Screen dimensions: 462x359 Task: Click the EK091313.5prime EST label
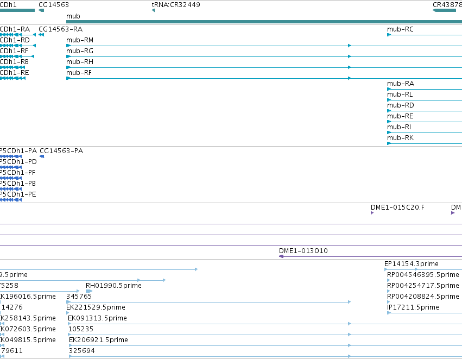click(97, 318)
